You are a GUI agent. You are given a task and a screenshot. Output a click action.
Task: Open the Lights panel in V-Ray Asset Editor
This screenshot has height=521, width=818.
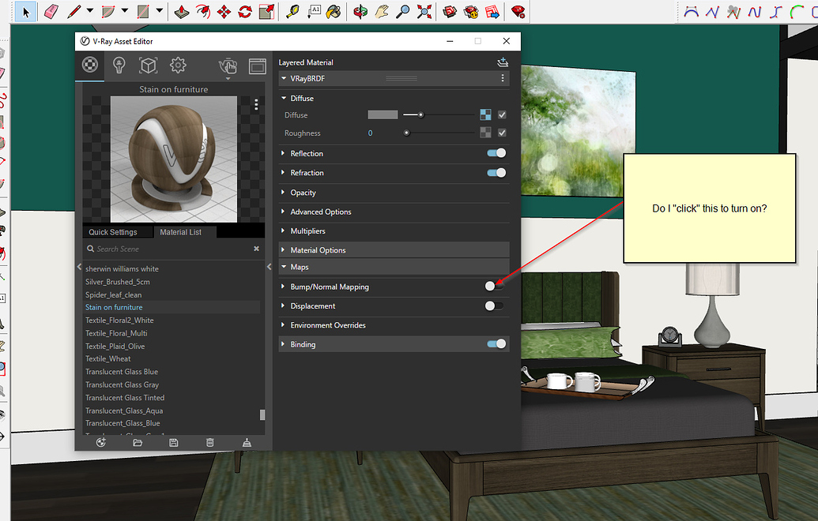pyautogui.click(x=119, y=65)
